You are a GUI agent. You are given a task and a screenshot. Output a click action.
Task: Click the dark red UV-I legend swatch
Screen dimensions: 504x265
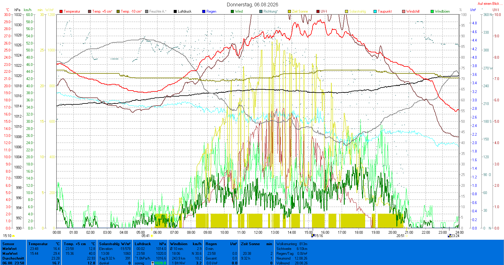318,11
